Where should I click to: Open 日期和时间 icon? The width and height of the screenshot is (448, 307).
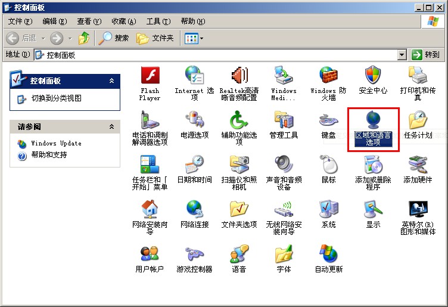pos(194,165)
